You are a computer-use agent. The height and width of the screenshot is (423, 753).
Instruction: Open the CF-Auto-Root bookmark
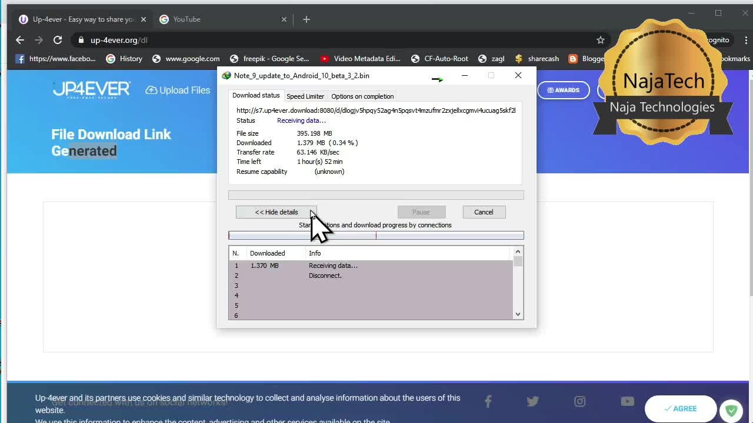point(439,59)
